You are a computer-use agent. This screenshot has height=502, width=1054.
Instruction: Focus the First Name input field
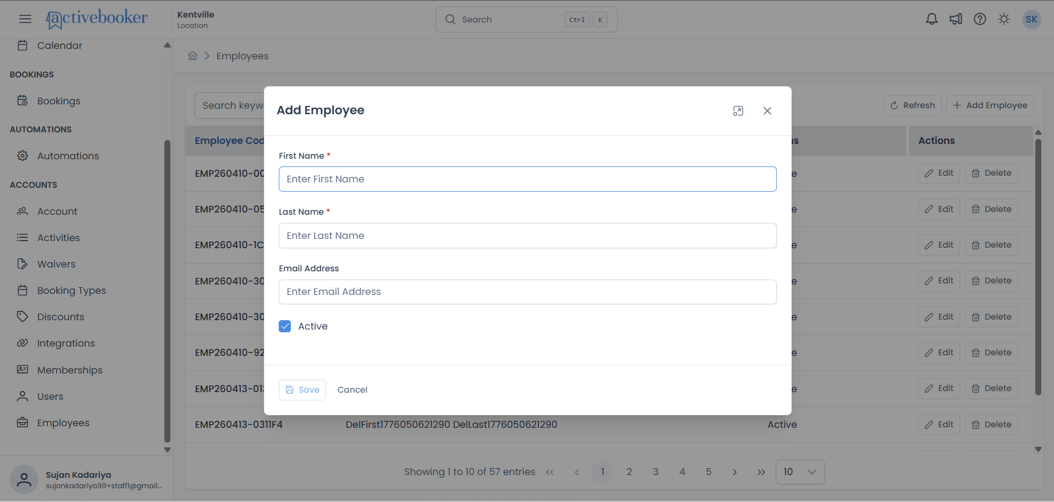pos(527,179)
